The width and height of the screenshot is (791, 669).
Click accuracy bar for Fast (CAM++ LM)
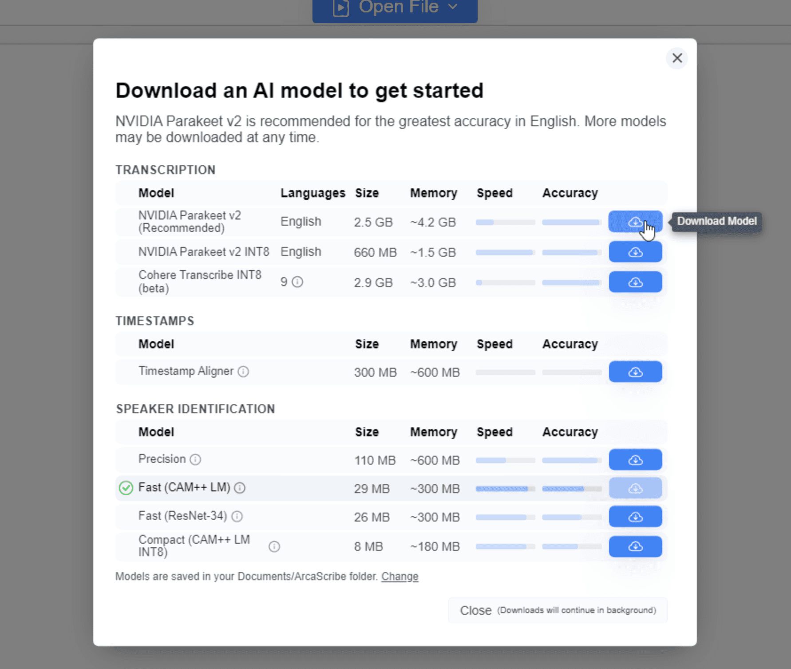tap(572, 489)
